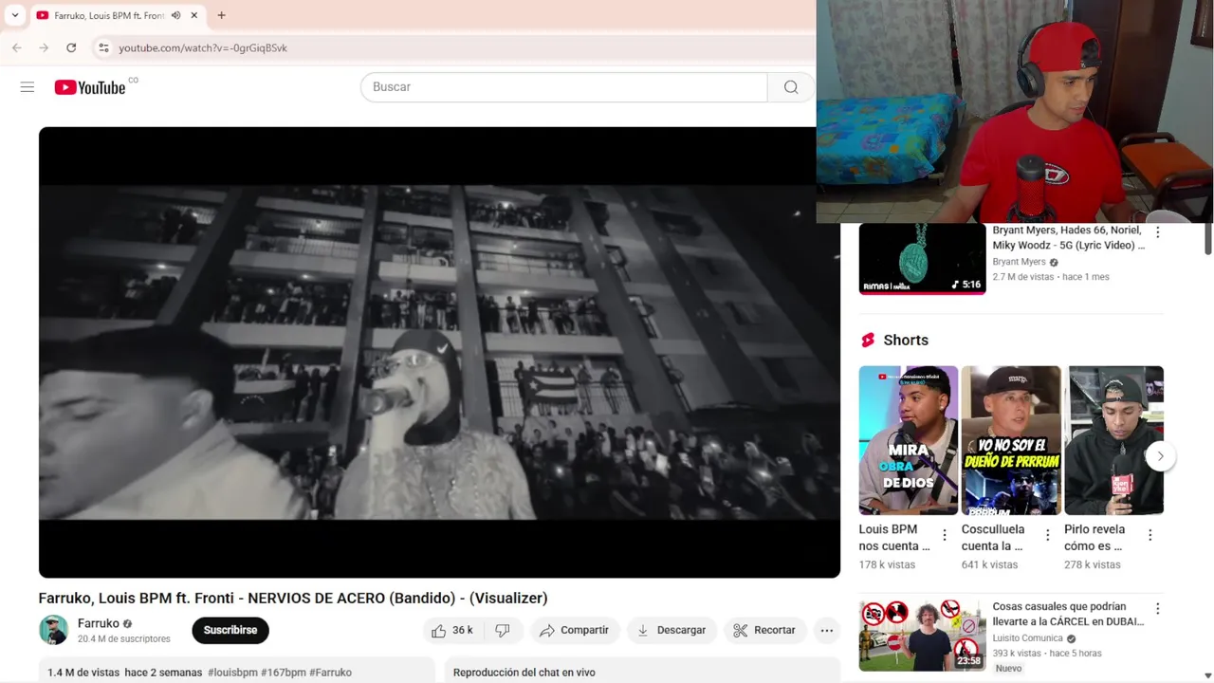Dislike the video with thumbs down
The image size is (1214, 683).
tap(503, 630)
